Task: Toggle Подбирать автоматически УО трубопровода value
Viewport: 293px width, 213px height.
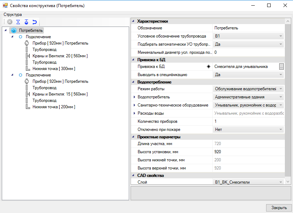Action: click(x=281, y=44)
